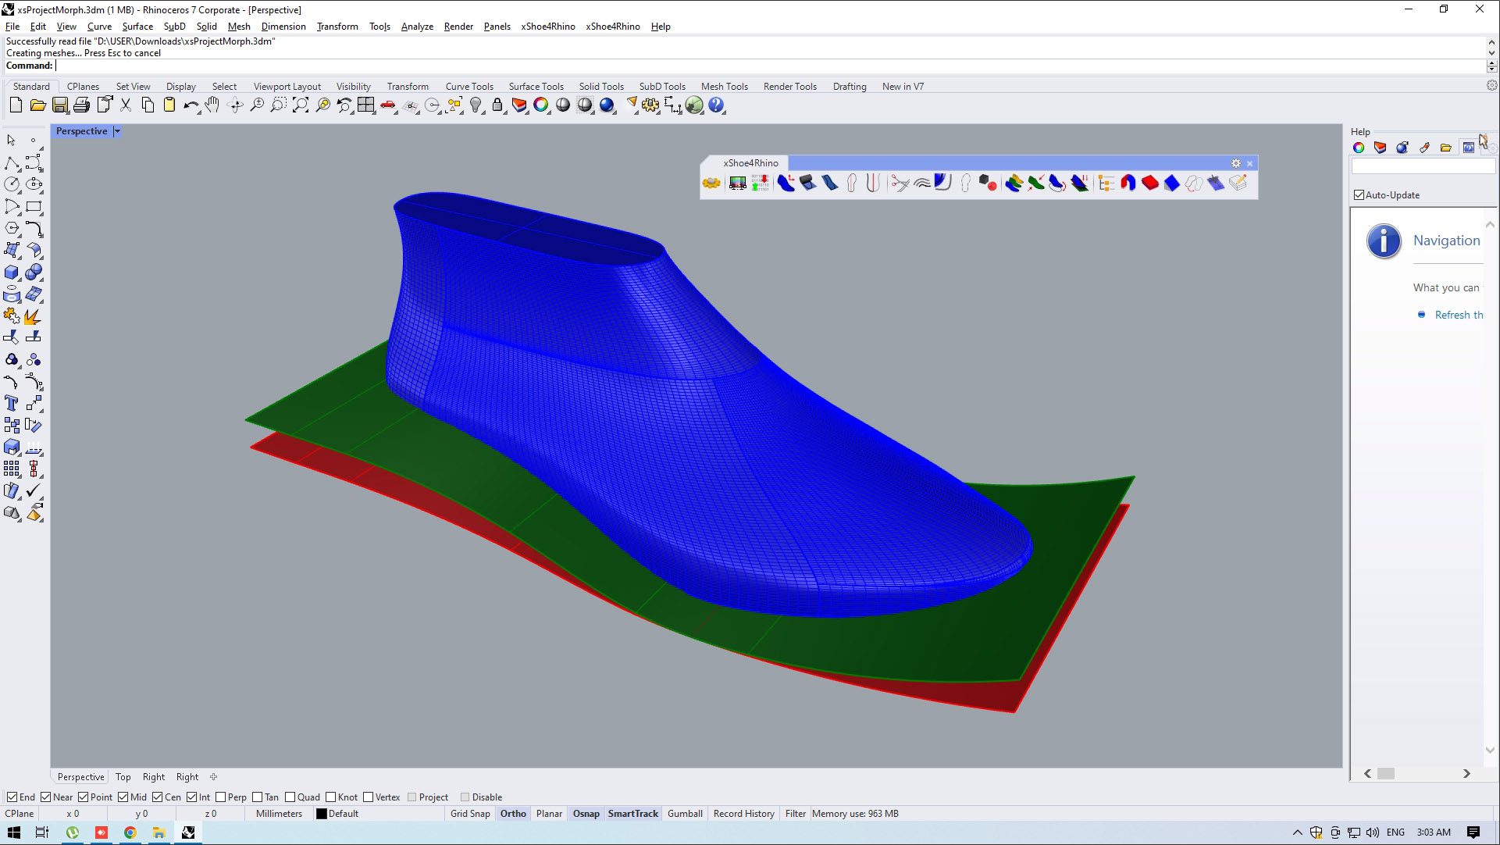Toggle the Gumball status bar button
The width and height of the screenshot is (1500, 845).
(x=685, y=814)
